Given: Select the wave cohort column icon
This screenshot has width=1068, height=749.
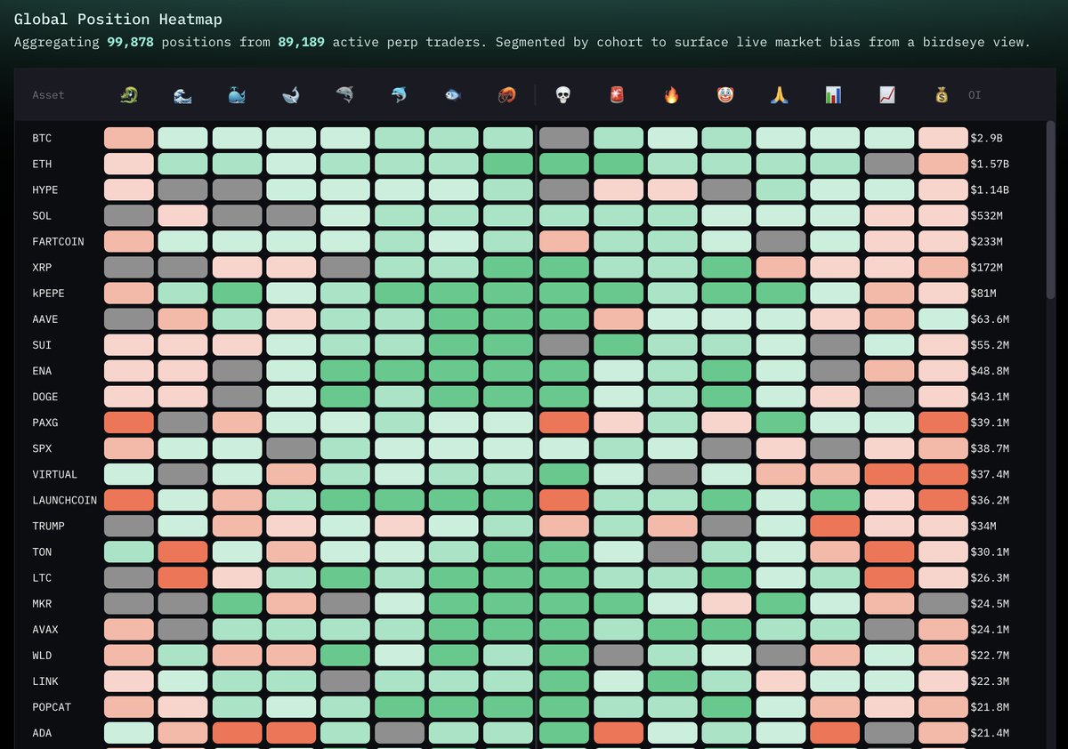Looking at the screenshot, I should (182, 94).
